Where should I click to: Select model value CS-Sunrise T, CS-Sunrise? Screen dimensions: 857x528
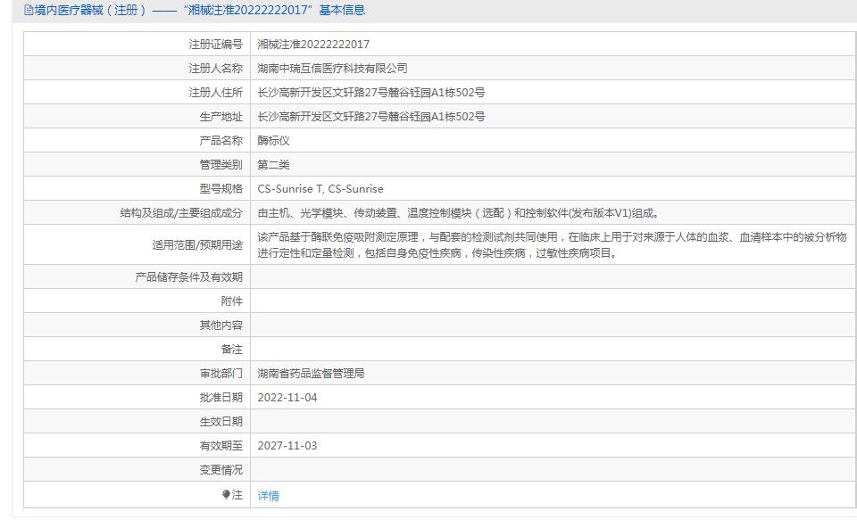tap(320, 189)
